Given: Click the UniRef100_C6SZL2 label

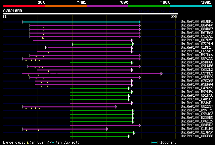Looking at the screenshot, I should coord(197,70).
